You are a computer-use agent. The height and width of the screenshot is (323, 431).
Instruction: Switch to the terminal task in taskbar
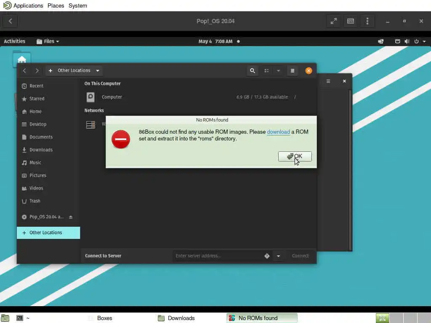tap(23, 318)
